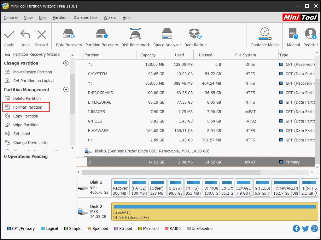
Task: Open the Partition menu
Action: (60, 18)
